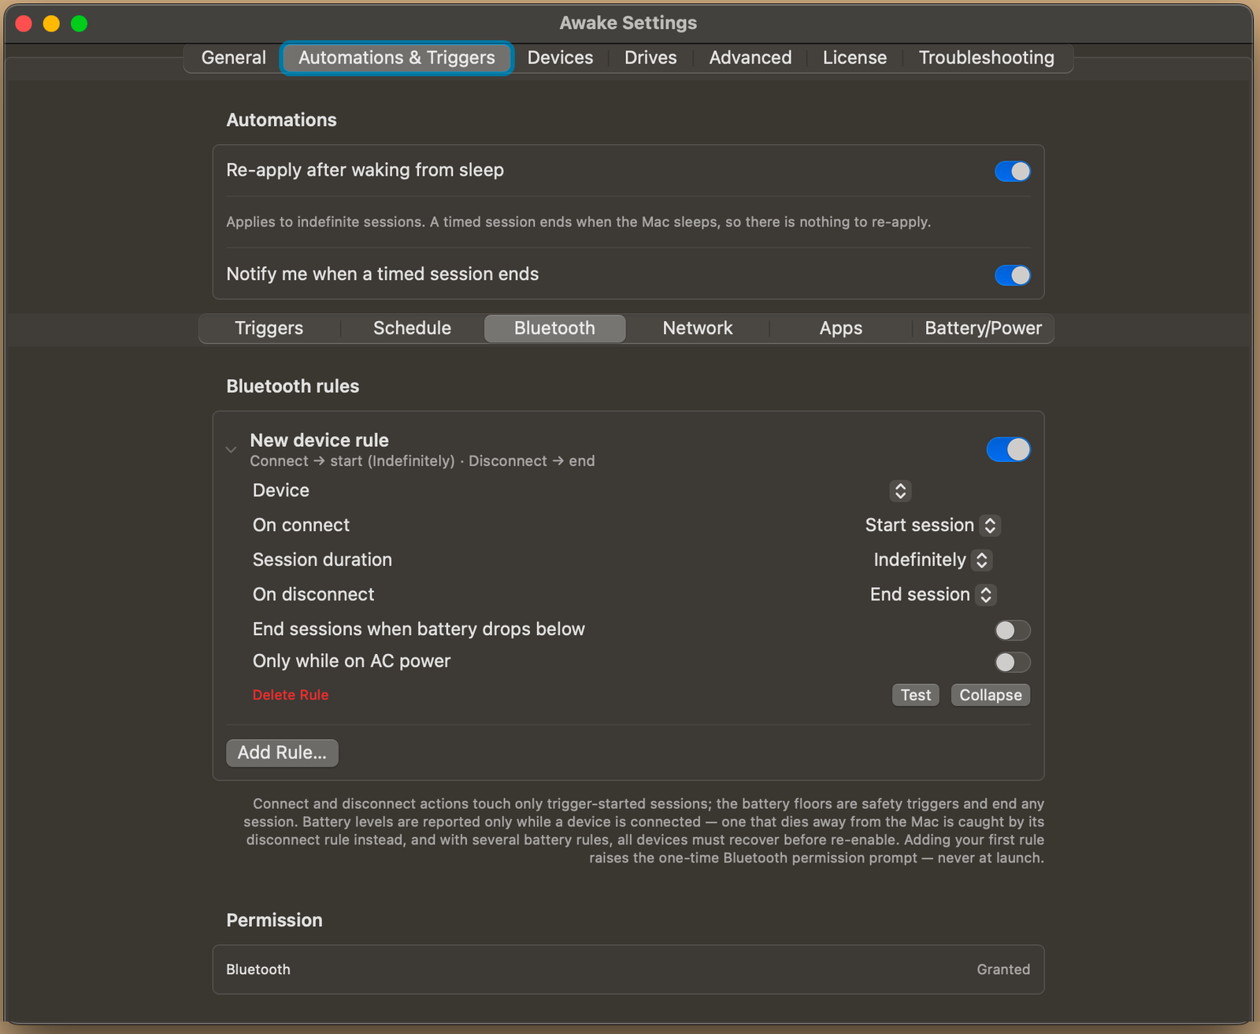Toggle Notify me when a timed session ends
Image resolution: width=1260 pixels, height=1034 pixels.
(1012, 275)
